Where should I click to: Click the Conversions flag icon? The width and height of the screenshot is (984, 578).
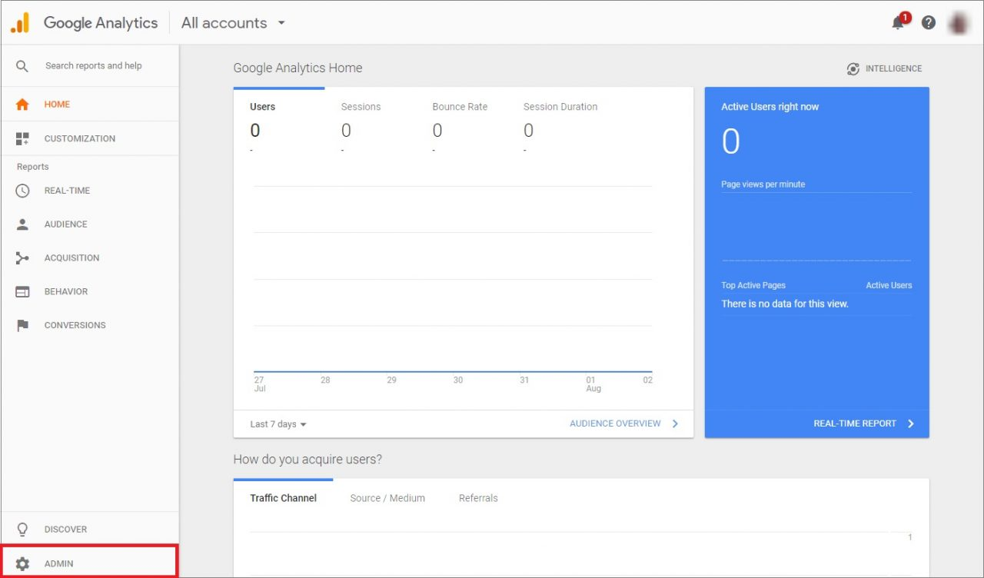22,325
